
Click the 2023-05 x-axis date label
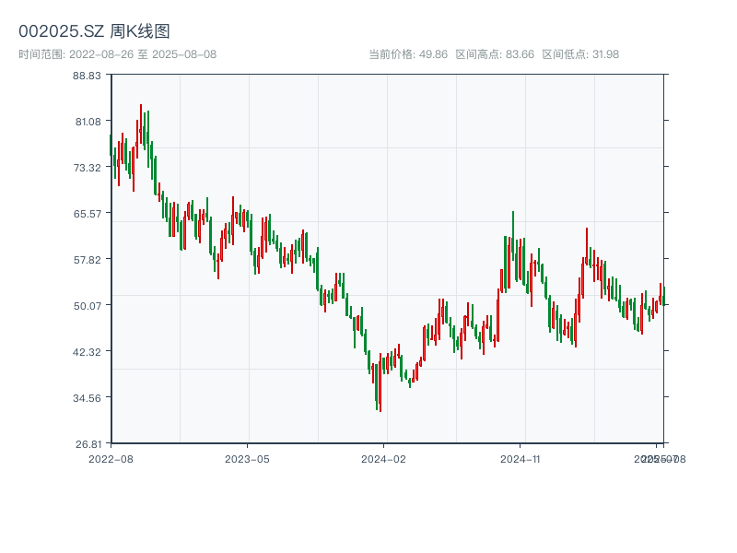(247, 458)
